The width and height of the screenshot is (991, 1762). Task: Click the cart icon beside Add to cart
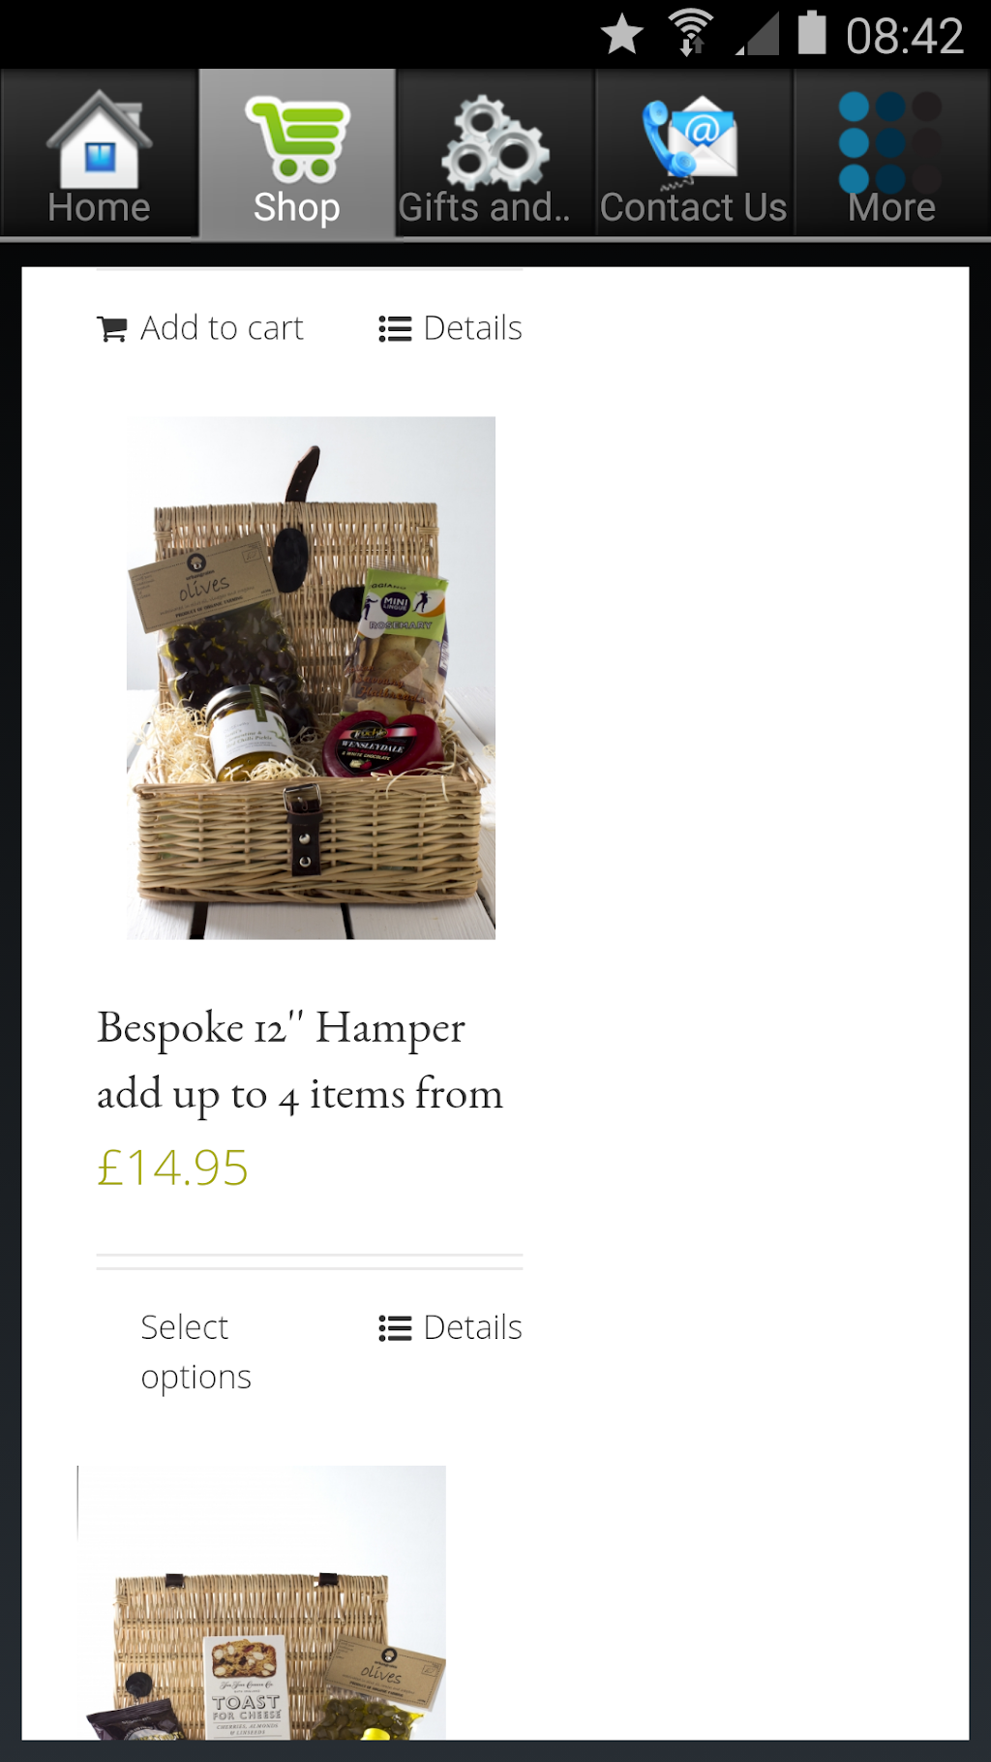click(x=112, y=329)
